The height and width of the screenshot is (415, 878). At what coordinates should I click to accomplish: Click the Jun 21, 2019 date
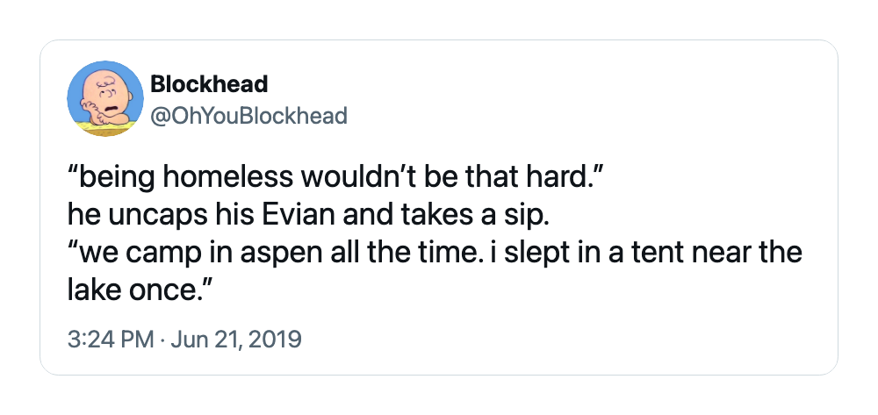tap(235, 340)
